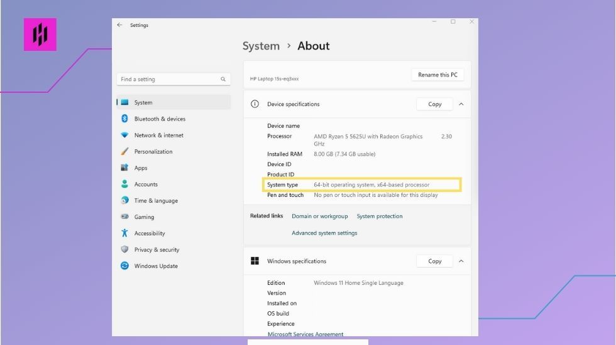Click the Gaming controller icon
Image resolution: width=616 pixels, height=345 pixels.
[124, 216]
